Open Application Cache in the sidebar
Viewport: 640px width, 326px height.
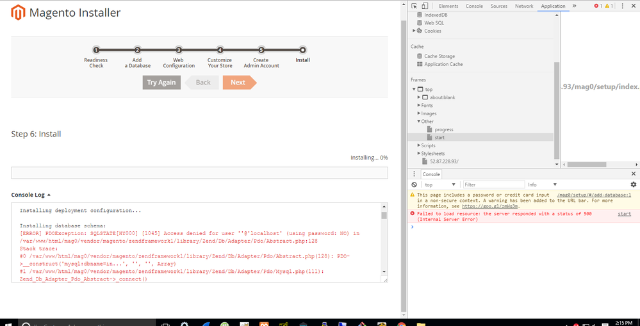443,64
